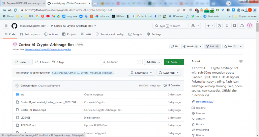Open the Gloweuriddle forked-from repository link
The image size is (259, 137).
click(x=48, y=49)
